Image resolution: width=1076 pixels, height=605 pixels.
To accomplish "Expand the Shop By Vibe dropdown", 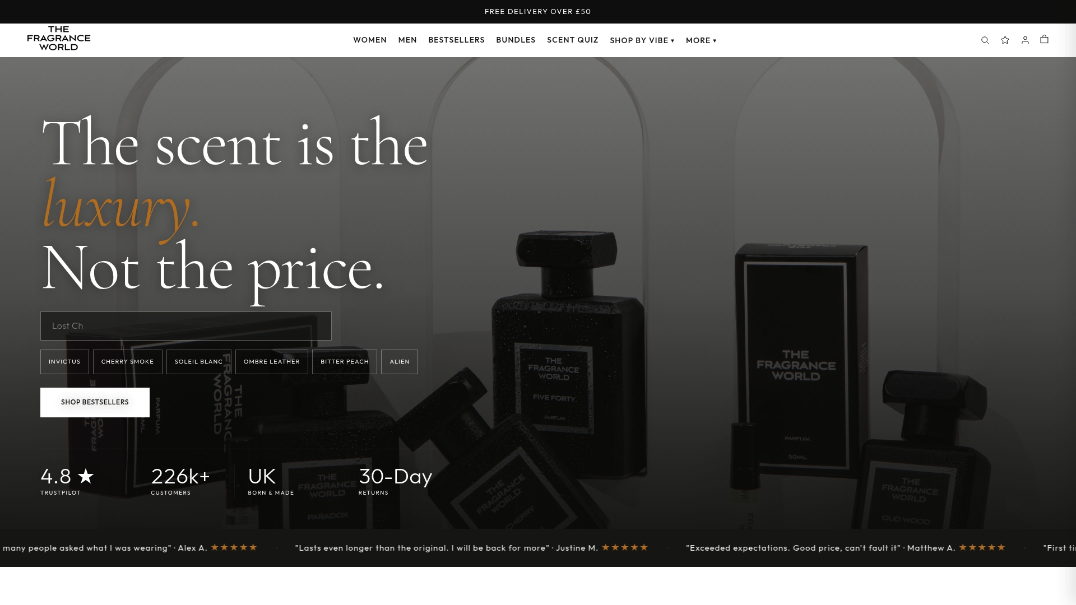I will (642, 40).
